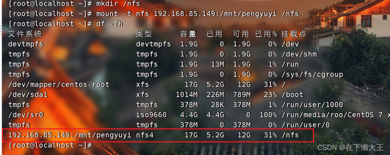
Task: Click the 'mkdir /nfs' command text
Action: pos(118,4)
